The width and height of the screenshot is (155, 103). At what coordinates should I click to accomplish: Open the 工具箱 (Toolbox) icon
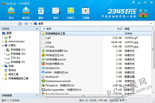[86, 11]
